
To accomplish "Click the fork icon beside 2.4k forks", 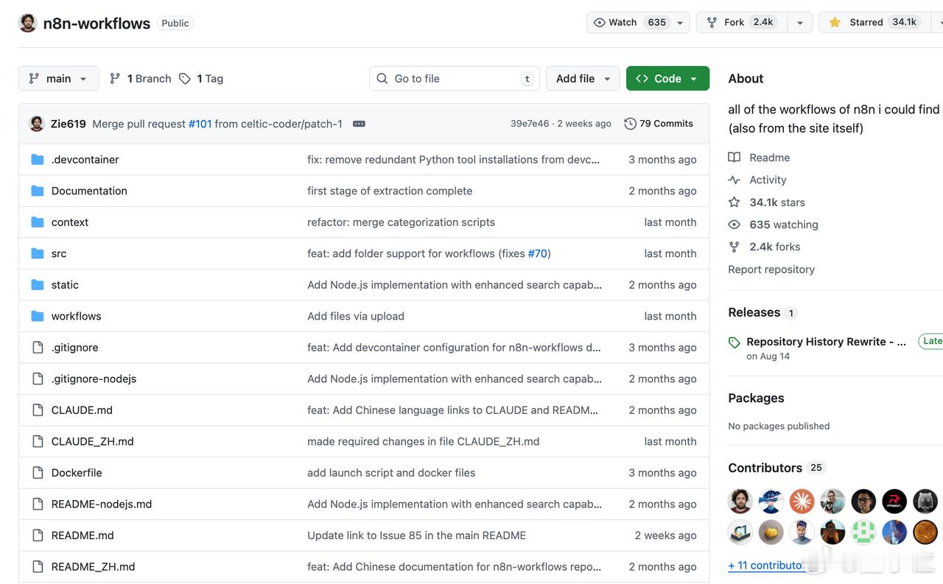I will 734,247.
